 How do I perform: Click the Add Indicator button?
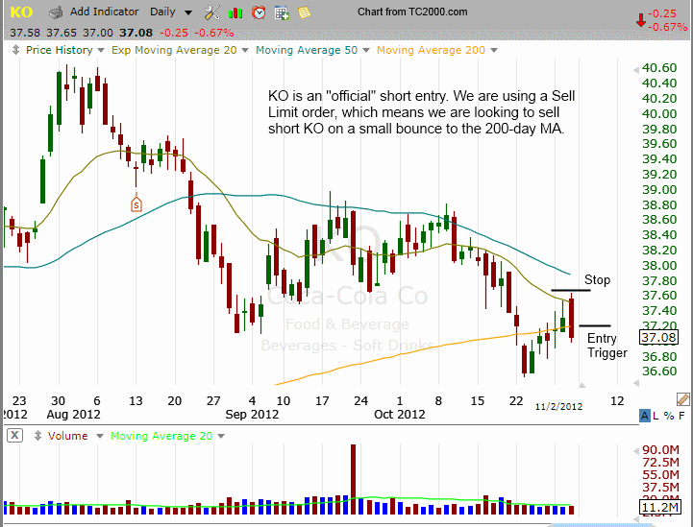(x=105, y=12)
